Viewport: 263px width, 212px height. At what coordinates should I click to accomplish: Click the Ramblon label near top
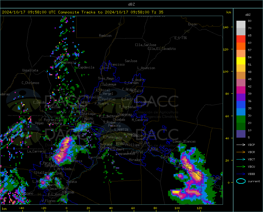point(105,36)
